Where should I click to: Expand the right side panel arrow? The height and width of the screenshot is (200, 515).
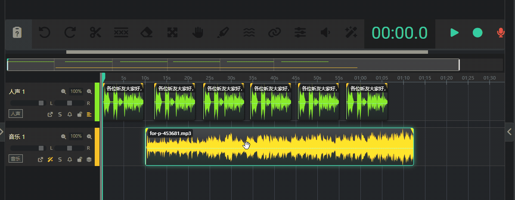[510, 132]
